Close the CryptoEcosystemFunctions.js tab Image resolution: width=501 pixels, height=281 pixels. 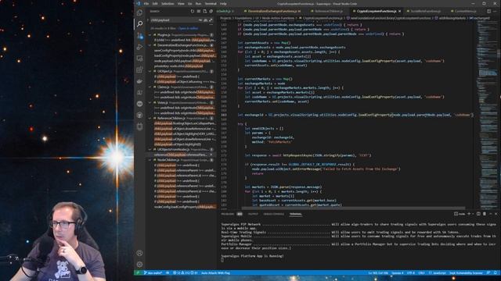(399, 11)
